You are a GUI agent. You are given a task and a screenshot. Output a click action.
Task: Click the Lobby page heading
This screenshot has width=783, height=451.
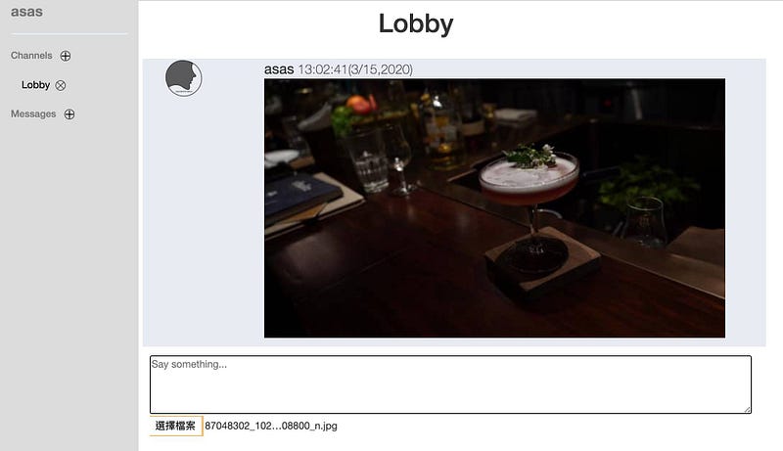click(416, 23)
